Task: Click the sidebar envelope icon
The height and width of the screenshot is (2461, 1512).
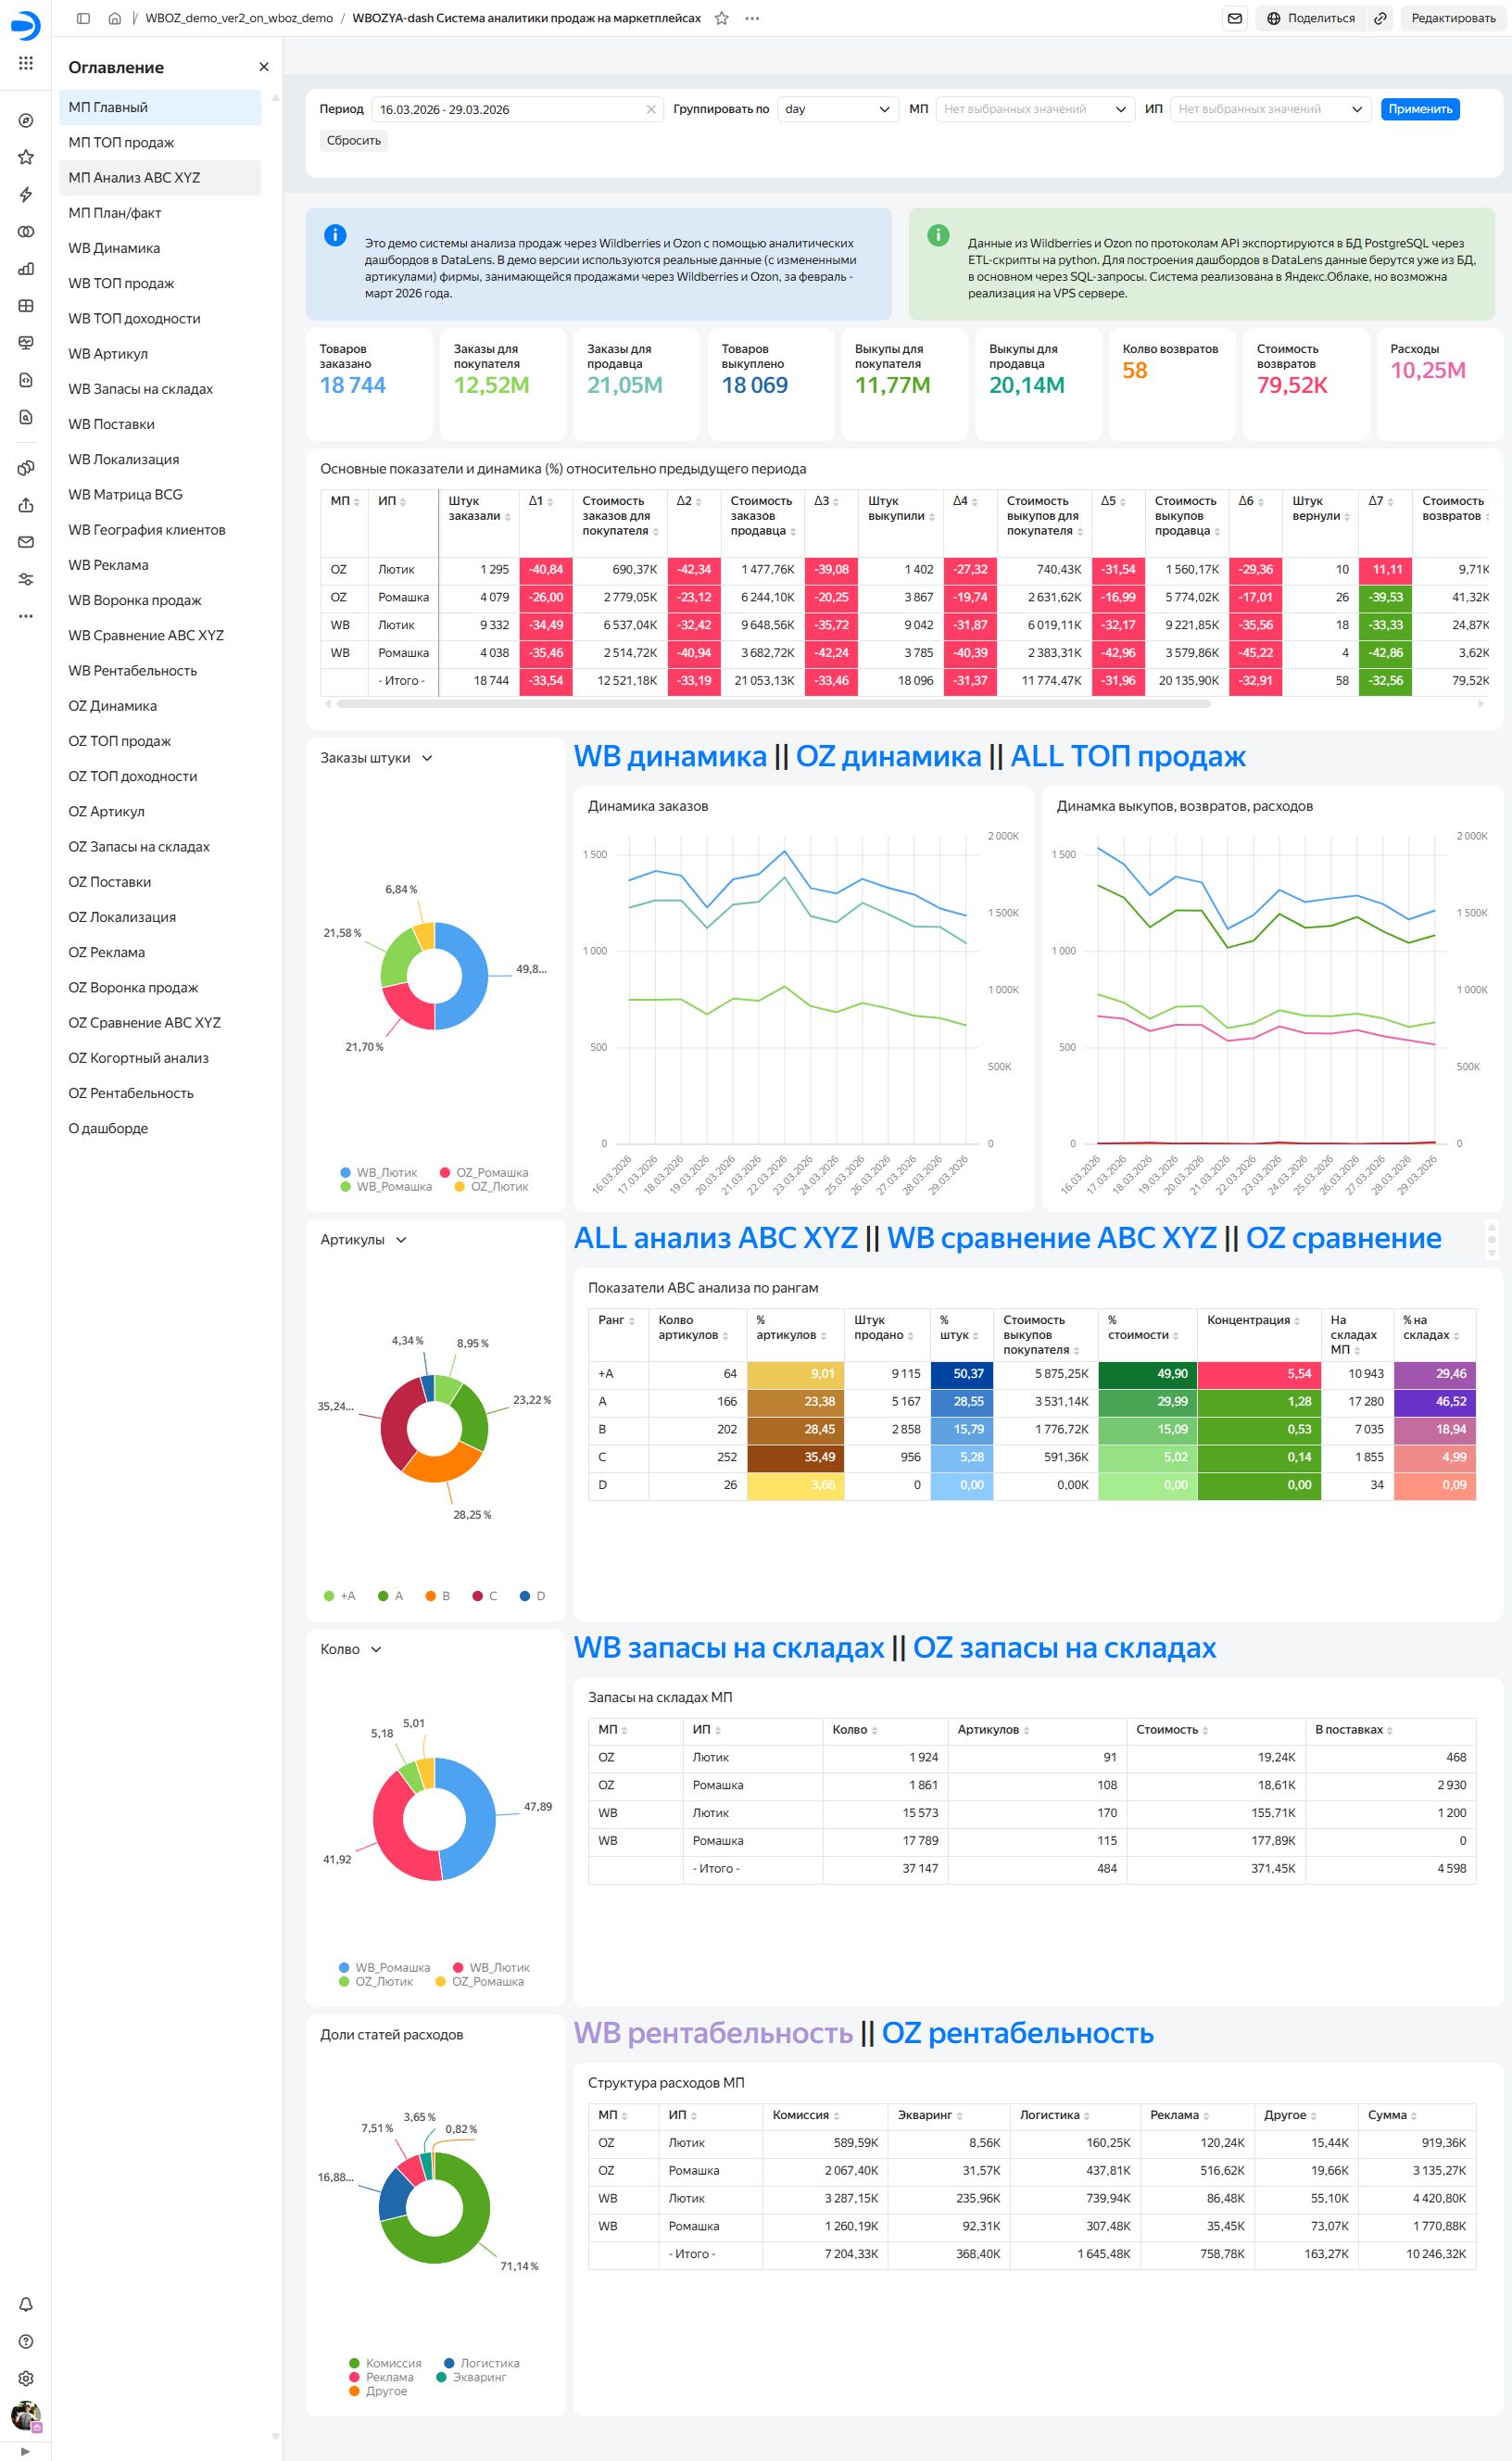Action: point(26,542)
